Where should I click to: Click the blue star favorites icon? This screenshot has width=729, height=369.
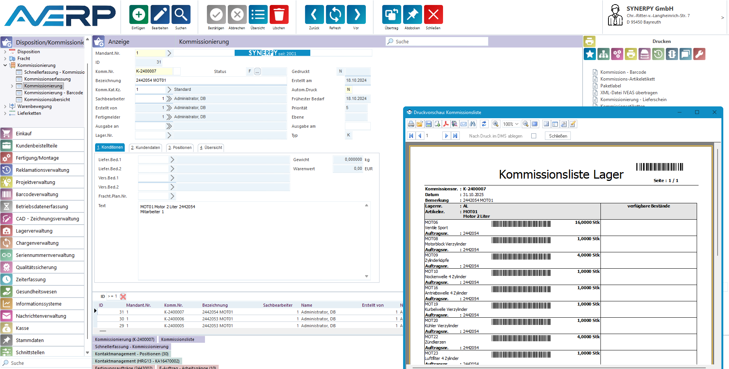(x=590, y=54)
